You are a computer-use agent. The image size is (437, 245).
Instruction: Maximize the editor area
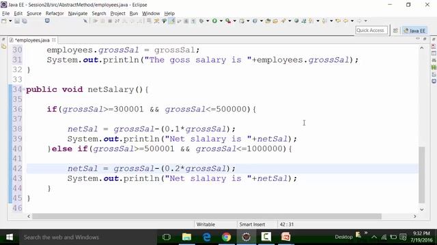coord(425,39)
